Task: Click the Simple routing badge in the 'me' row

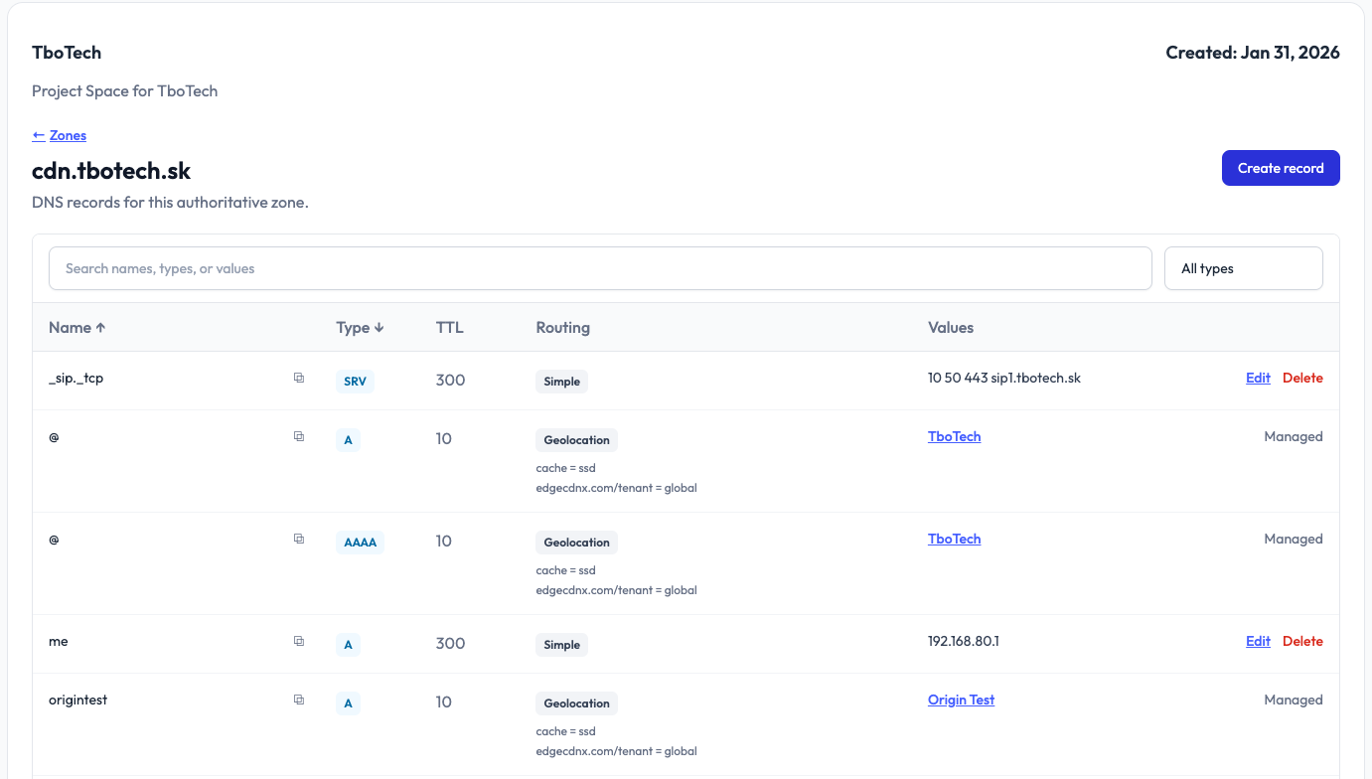Action: (x=562, y=645)
